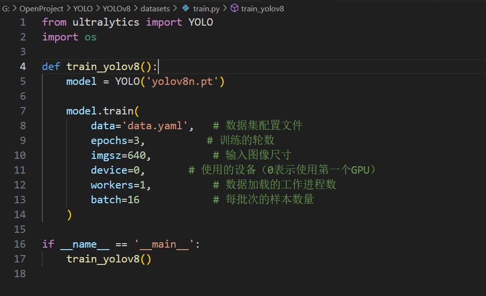The height and width of the screenshot is (296, 486).
Task: Click the train_yolov8 function name in definition
Action: (103, 67)
